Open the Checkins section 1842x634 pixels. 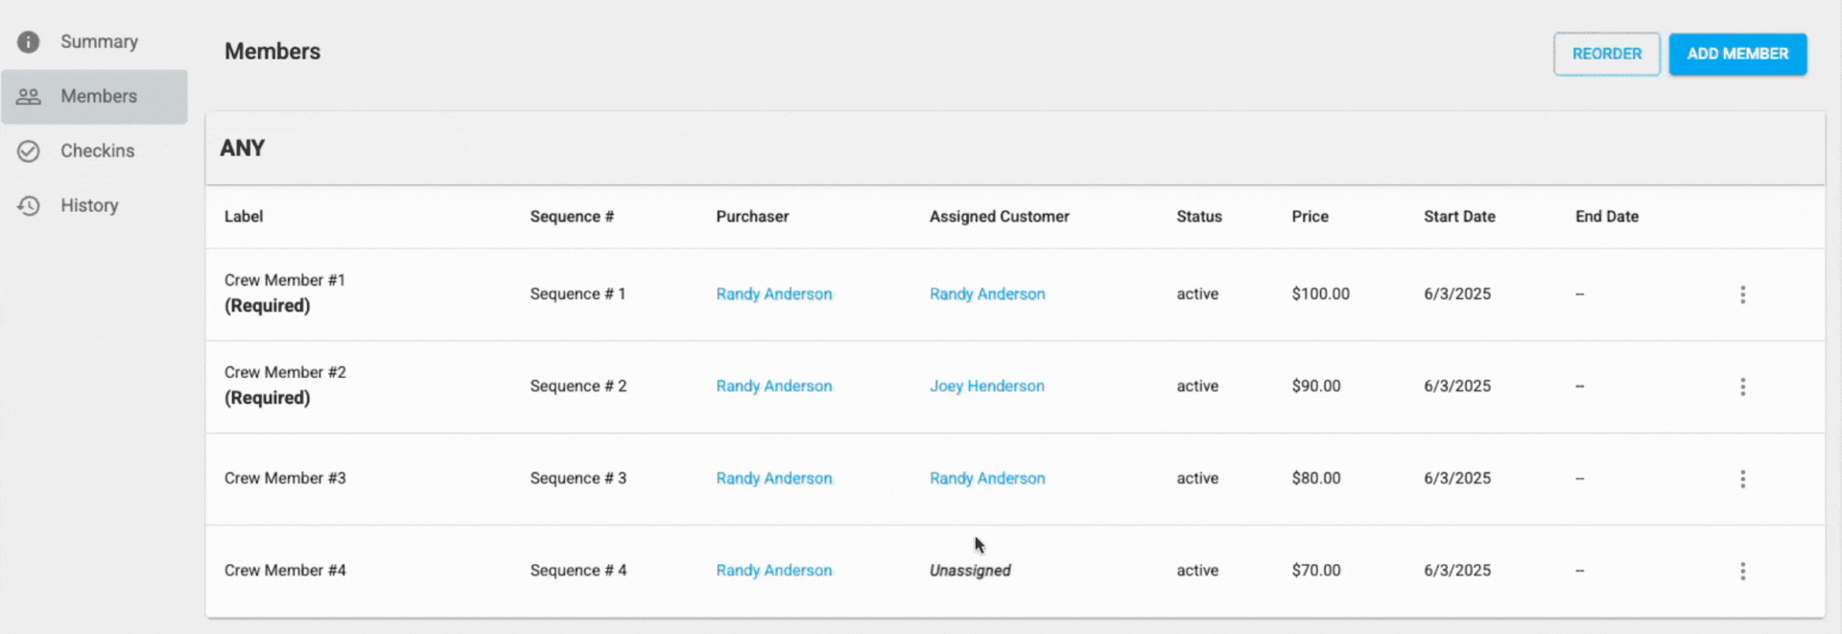pos(97,152)
